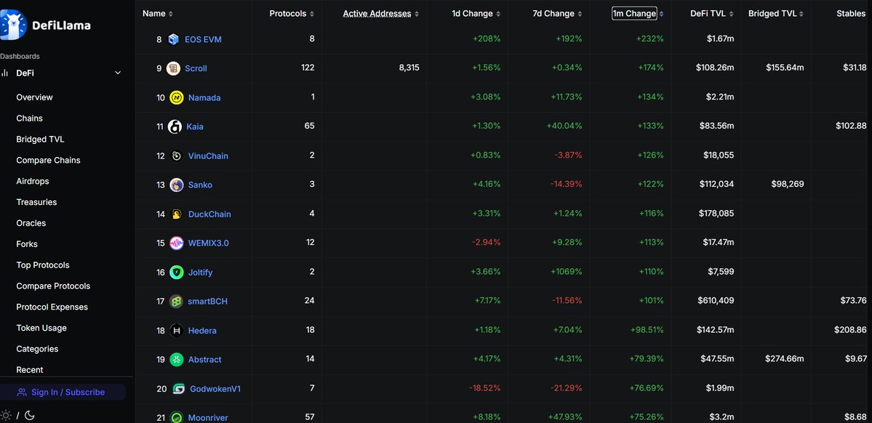Open Protocol Expenses sidebar item
Image resolution: width=872 pixels, height=423 pixels.
point(52,307)
